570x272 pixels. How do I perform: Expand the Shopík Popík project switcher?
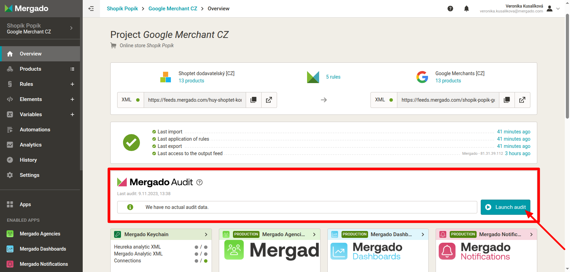click(x=71, y=28)
